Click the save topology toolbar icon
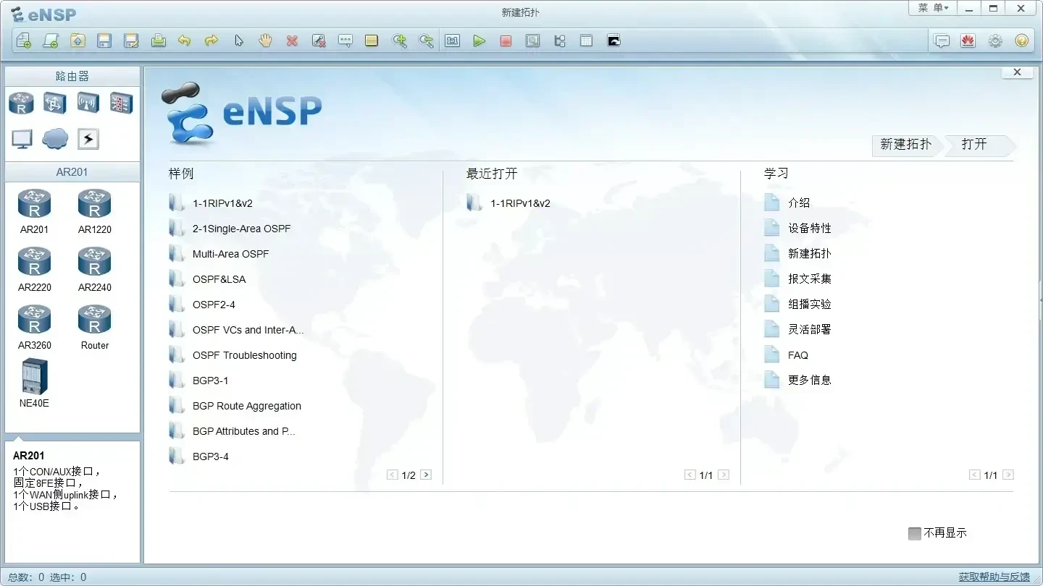The width and height of the screenshot is (1043, 586). (104, 41)
